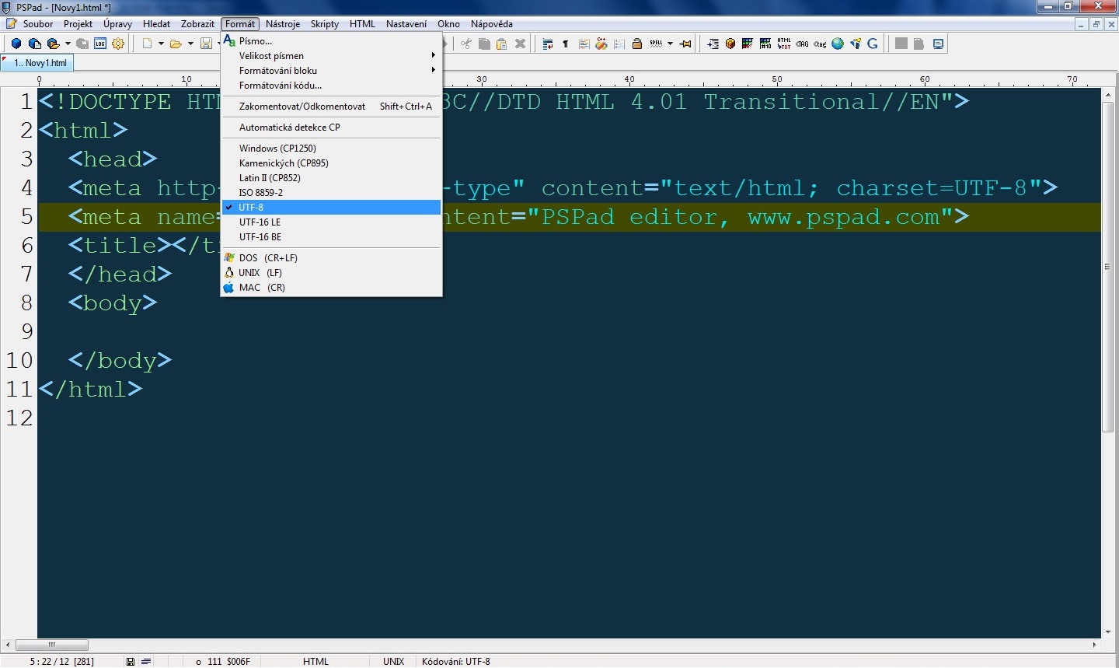
Task: Click Zakomentovat/Odkomentovat menu entry
Action: pos(302,107)
